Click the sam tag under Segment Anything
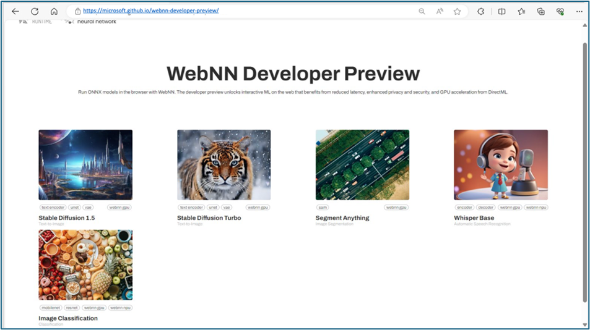The height and width of the screenshot is (330, 590). (x=322, y=208)
